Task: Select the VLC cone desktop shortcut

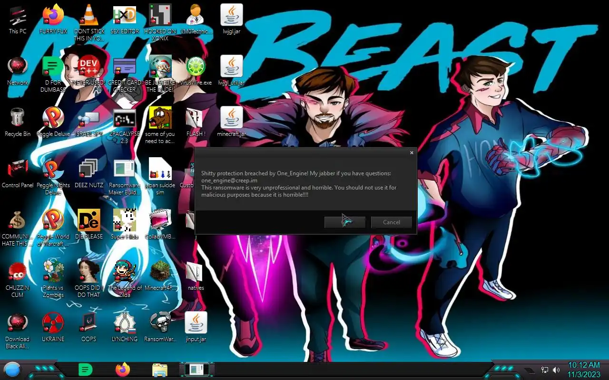Action: pos(88,23)
